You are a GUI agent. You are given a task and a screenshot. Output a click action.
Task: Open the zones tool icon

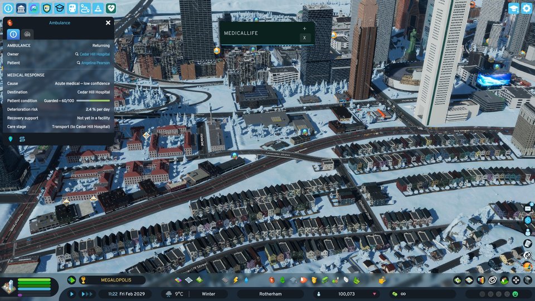pyautogui.click(x=178, y=280)
